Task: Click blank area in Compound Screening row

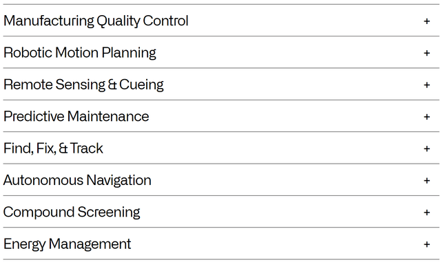Action: coord(281,212)
